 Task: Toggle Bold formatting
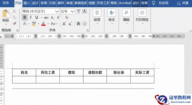tap(25, 17)
